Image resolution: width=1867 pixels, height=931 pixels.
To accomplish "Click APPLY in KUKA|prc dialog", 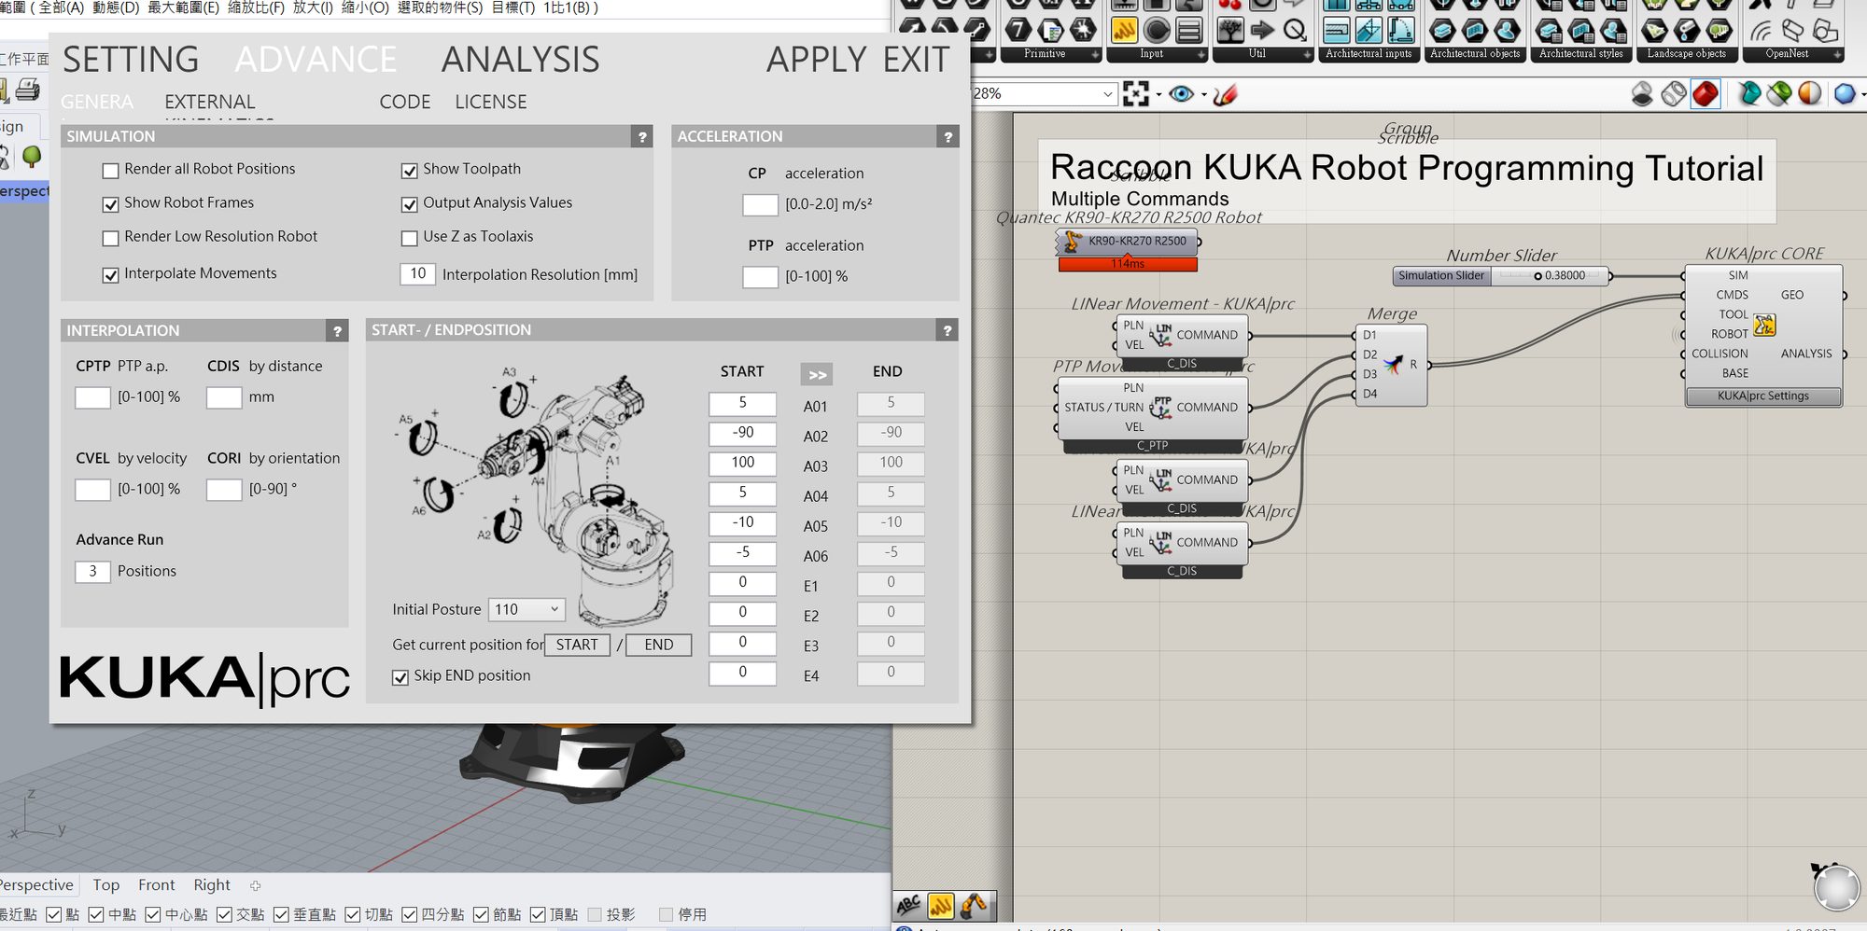I will (x=817, y=60).
